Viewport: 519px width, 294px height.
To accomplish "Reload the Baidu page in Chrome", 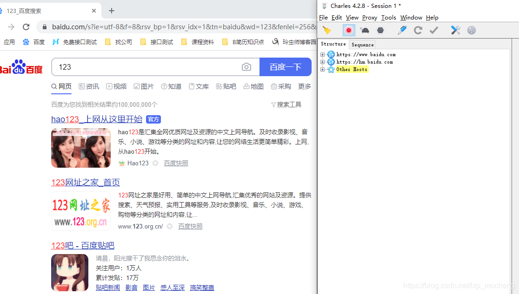I will tap(26, 27).
